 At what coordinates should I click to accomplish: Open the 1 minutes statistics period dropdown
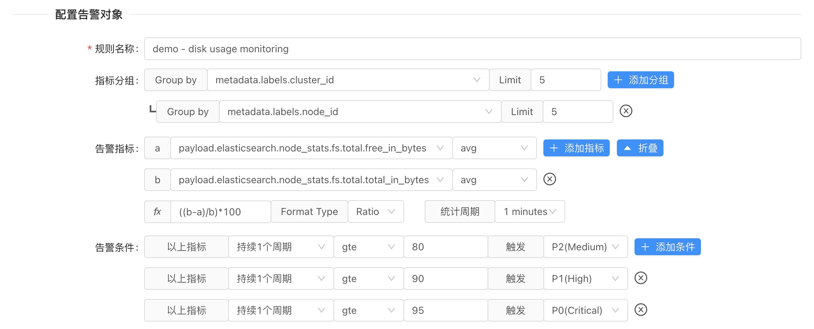click(529, 211)
